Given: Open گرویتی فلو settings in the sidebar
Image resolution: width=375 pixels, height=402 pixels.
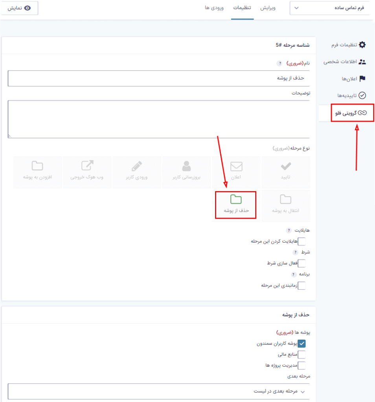Looking at the screenshot, I should tap(351, 113).
